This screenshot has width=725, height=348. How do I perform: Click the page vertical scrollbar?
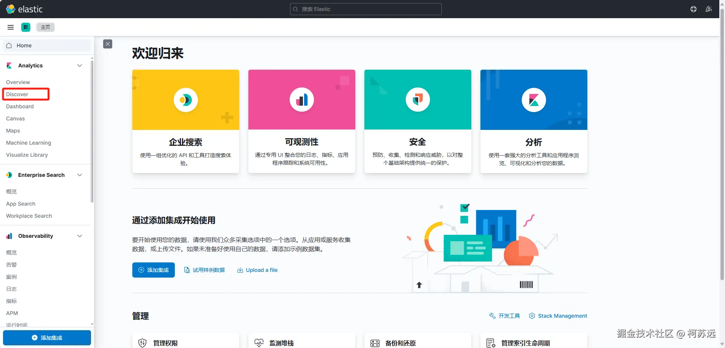(x=722, y=144)
